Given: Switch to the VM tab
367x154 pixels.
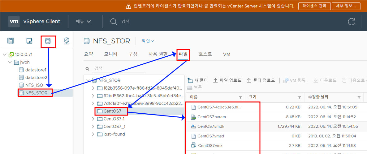Looking at the screenshot, I should pos(227,55).
